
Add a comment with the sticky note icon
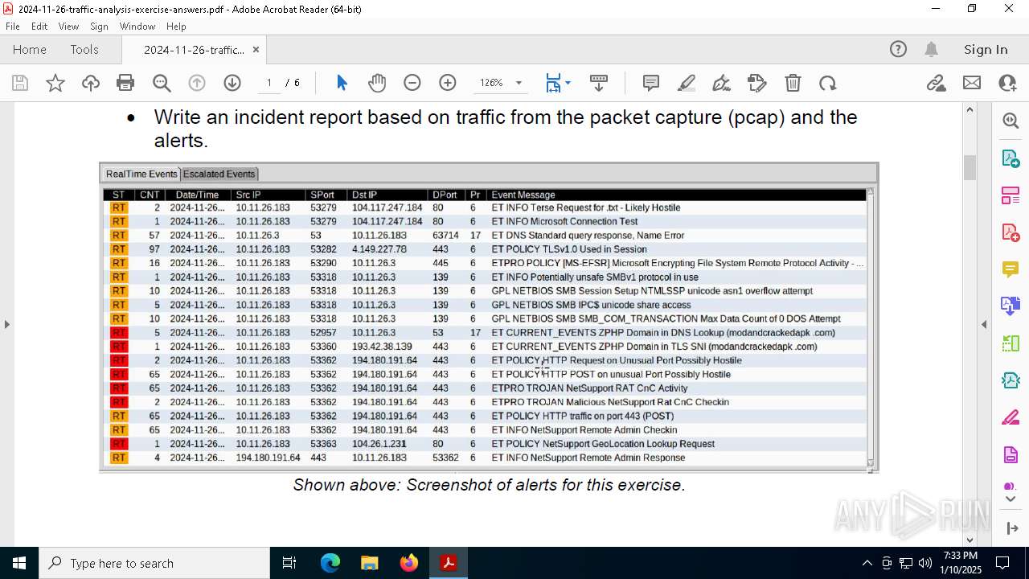click(651, 83)
